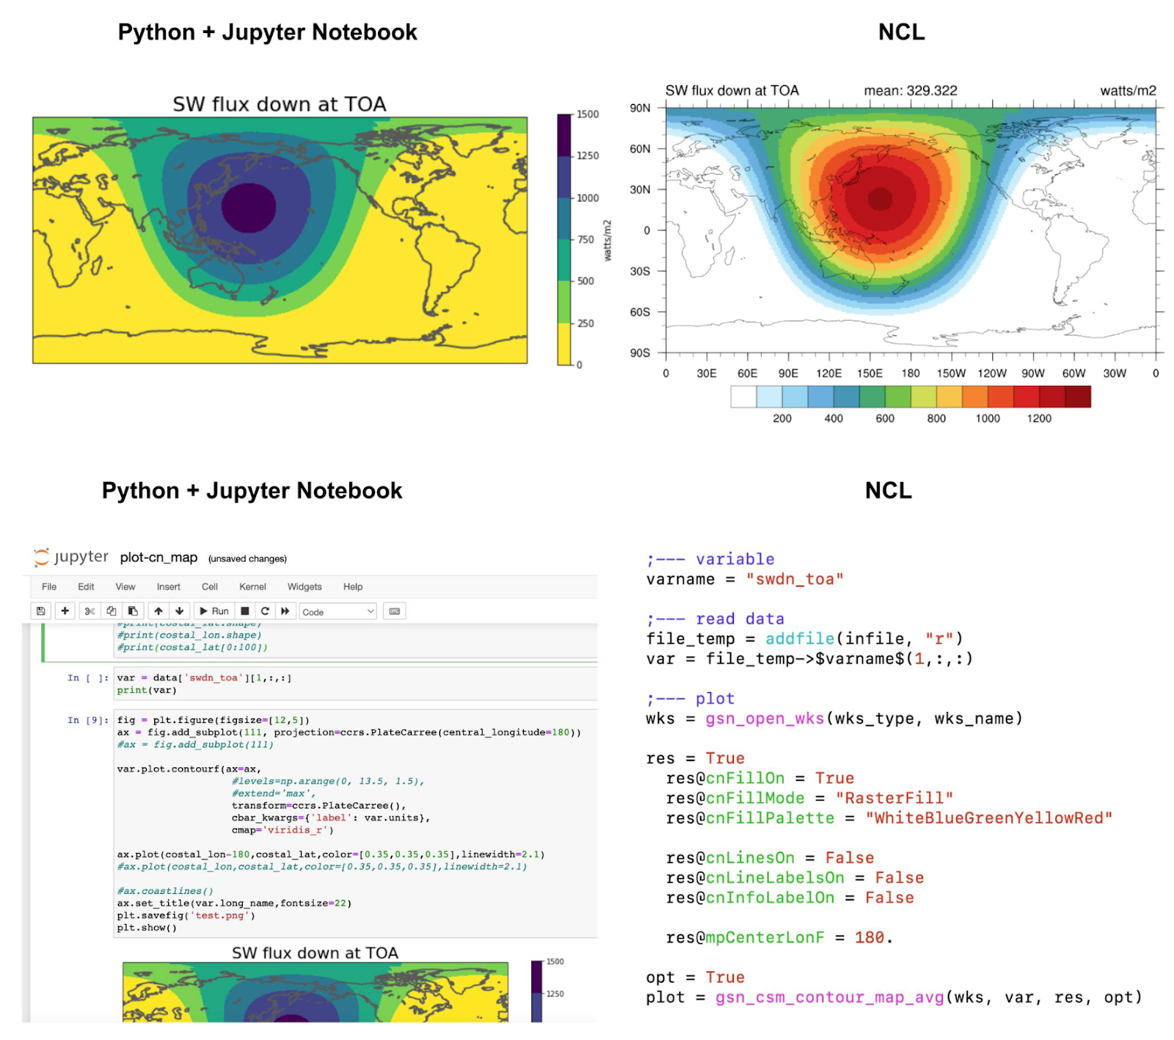
Task: Copy selected cells icon
Action: (x=111, y=611)
